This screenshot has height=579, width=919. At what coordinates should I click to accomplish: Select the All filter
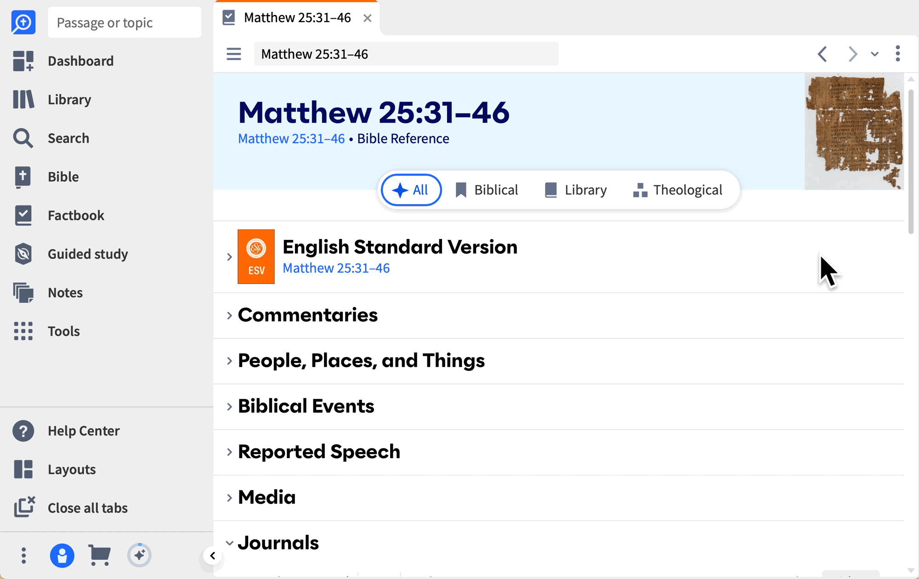click(x=411, y=190)
